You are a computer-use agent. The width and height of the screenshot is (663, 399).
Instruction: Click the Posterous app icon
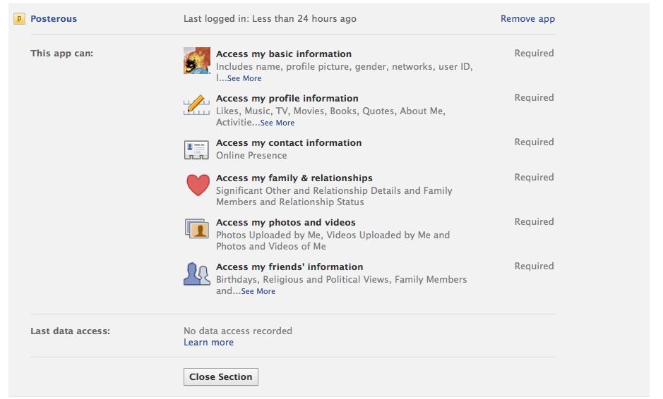[20, 19]
